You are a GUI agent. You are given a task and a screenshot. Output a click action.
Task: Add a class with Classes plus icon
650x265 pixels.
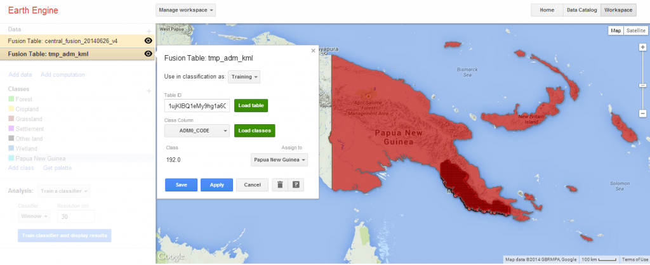(x=149, y=91)
